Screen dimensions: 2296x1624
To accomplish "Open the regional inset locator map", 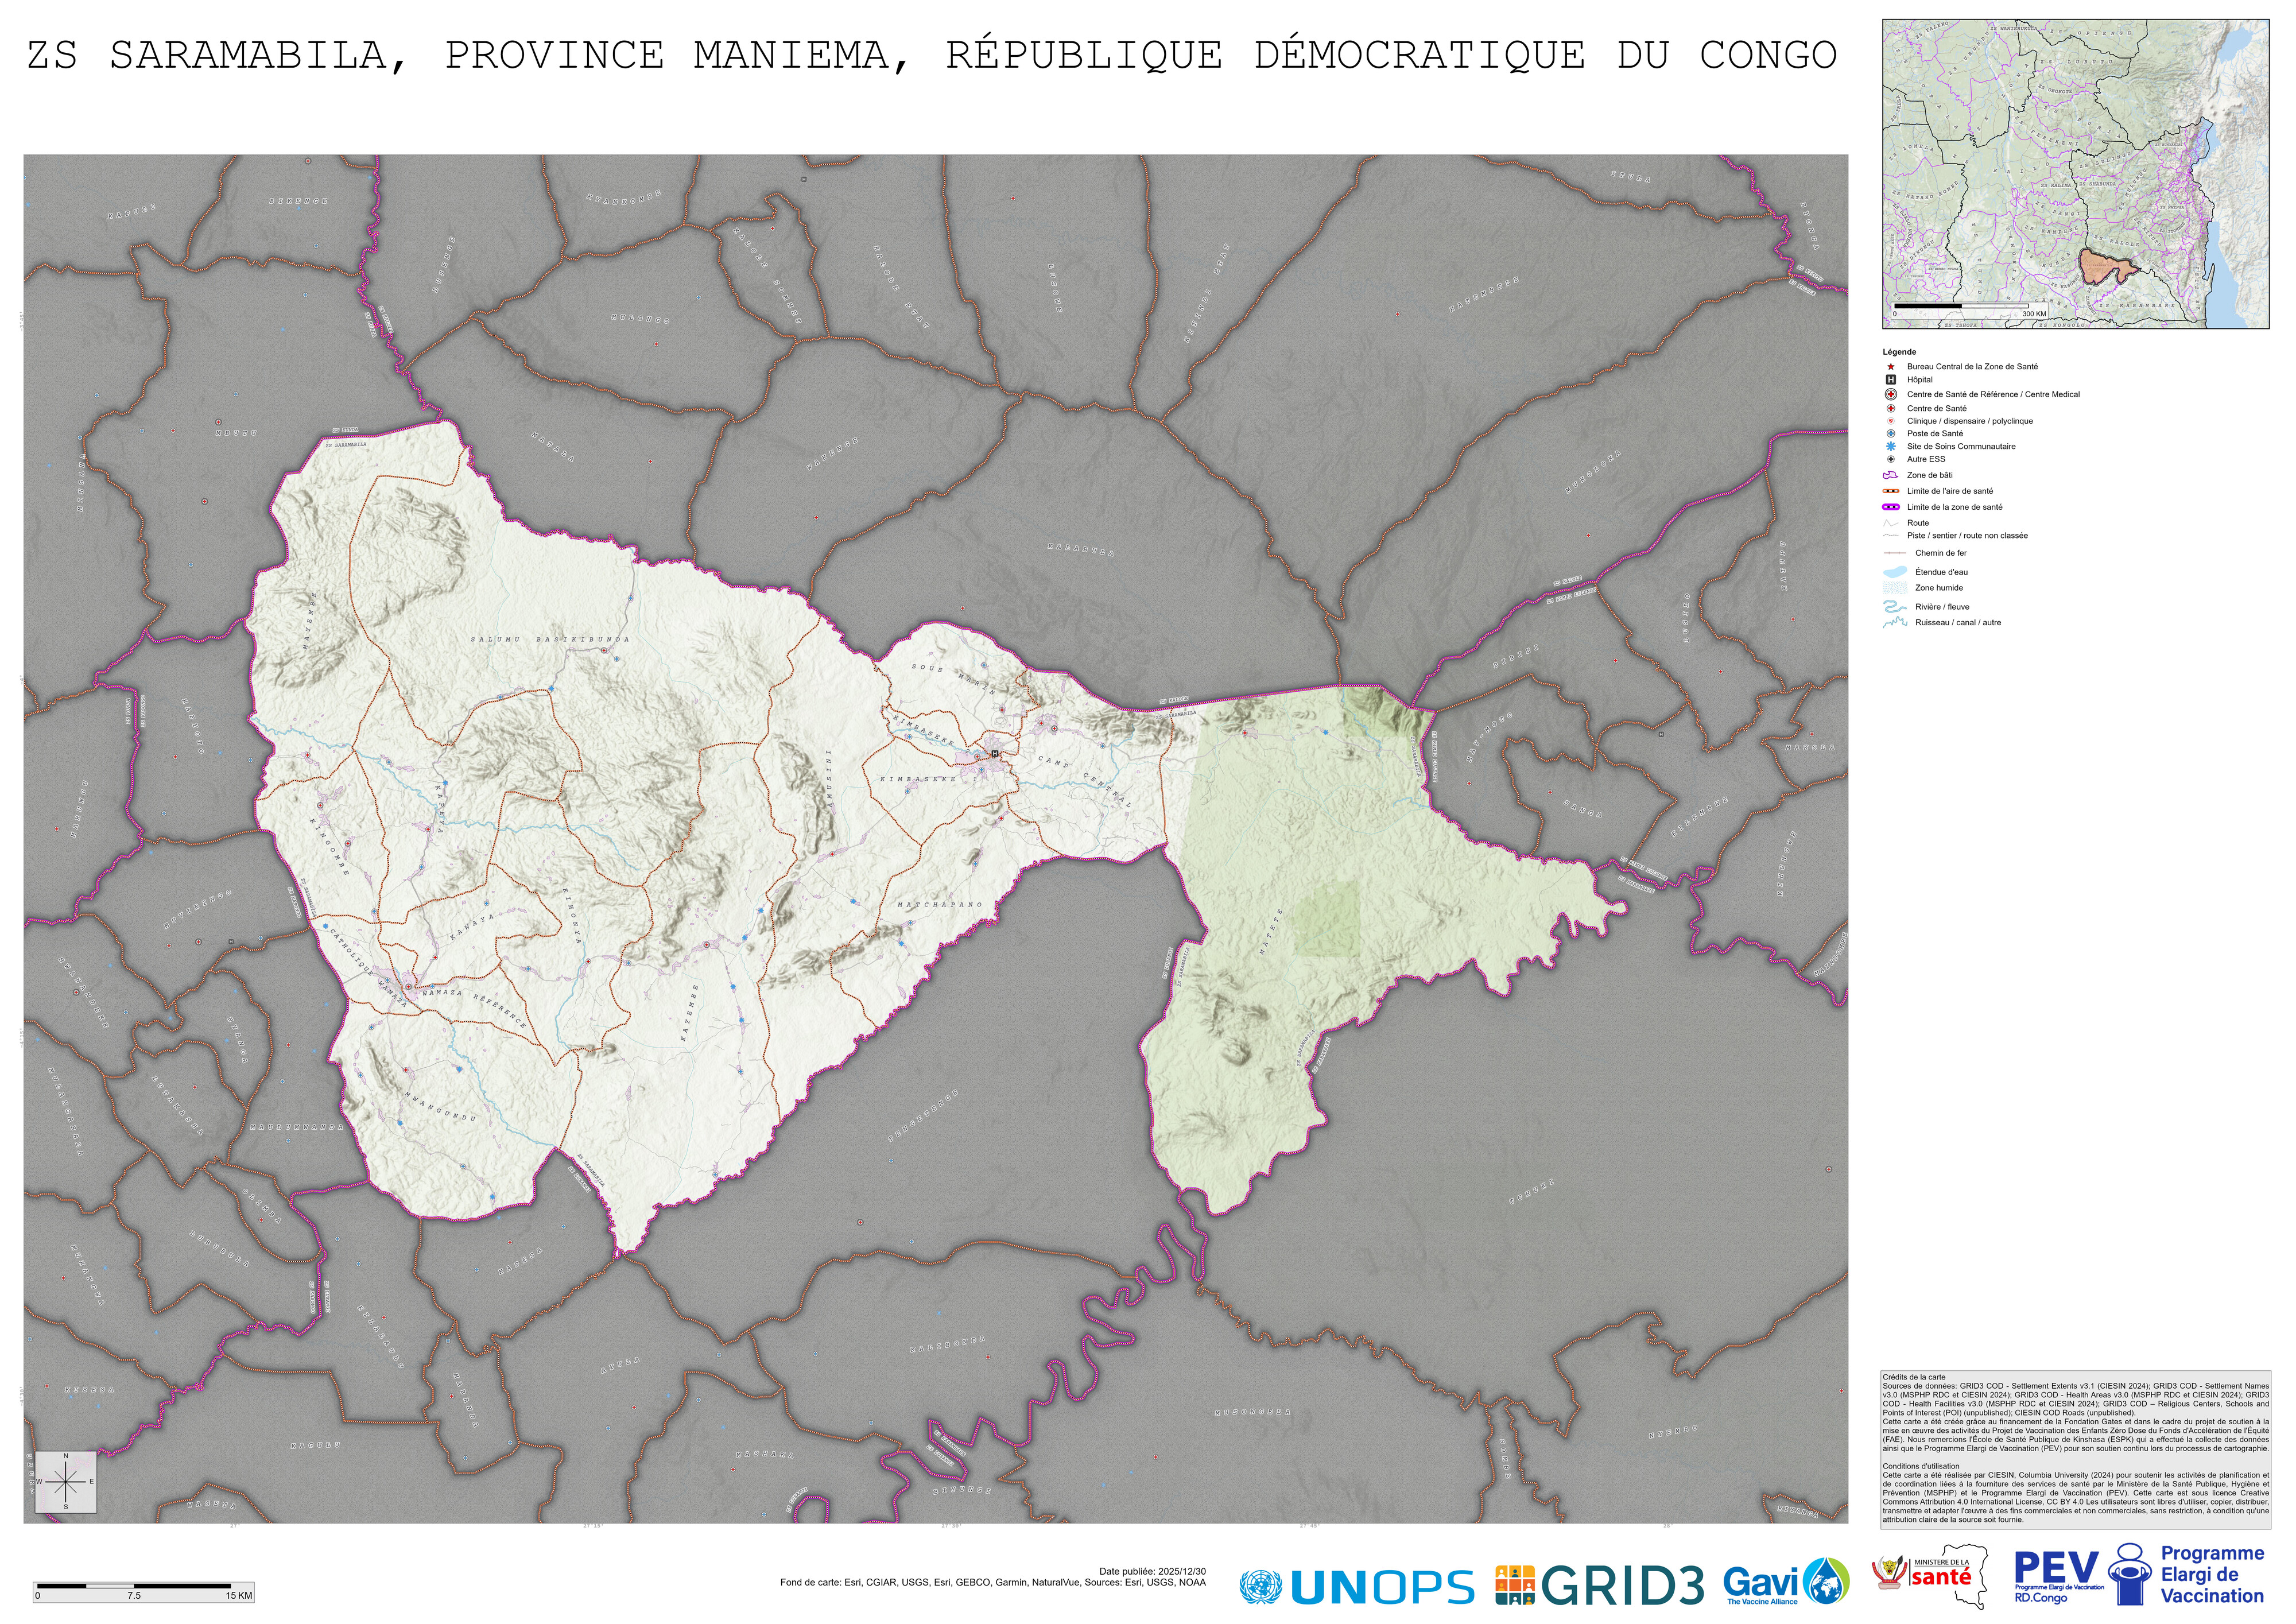I will 2076,174.
